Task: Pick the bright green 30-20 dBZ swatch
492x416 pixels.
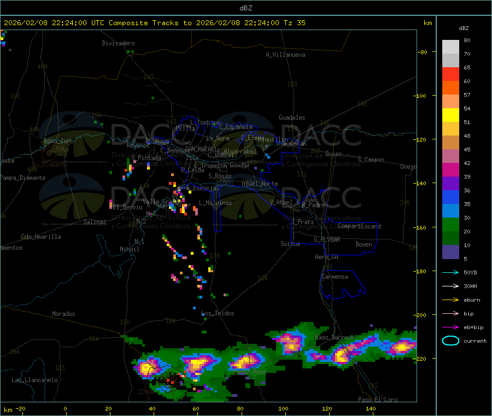Action: coord(450,224)
